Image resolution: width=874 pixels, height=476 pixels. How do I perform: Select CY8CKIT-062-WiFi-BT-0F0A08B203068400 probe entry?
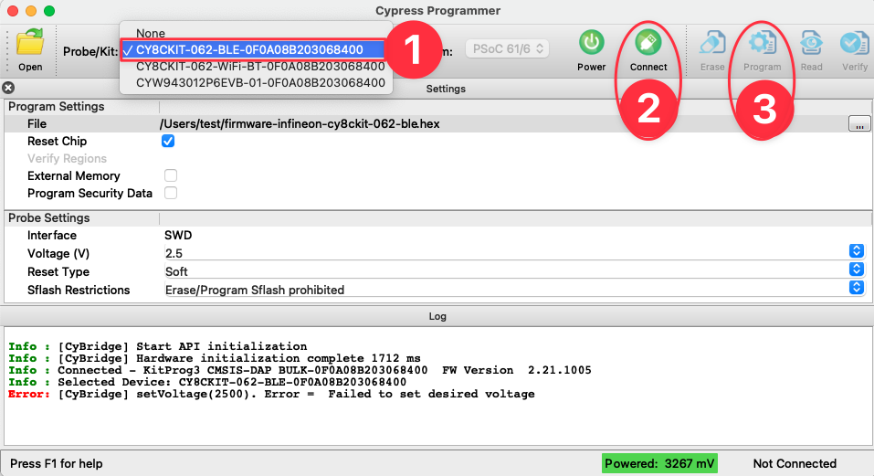coord(260,67)
